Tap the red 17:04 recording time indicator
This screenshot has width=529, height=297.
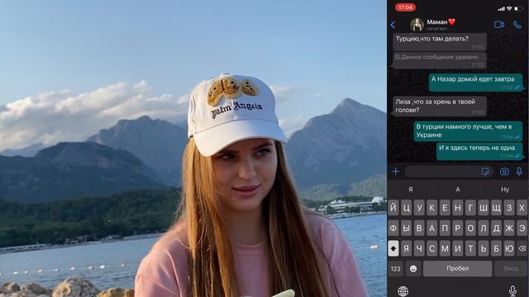click(x=405, y=7)
